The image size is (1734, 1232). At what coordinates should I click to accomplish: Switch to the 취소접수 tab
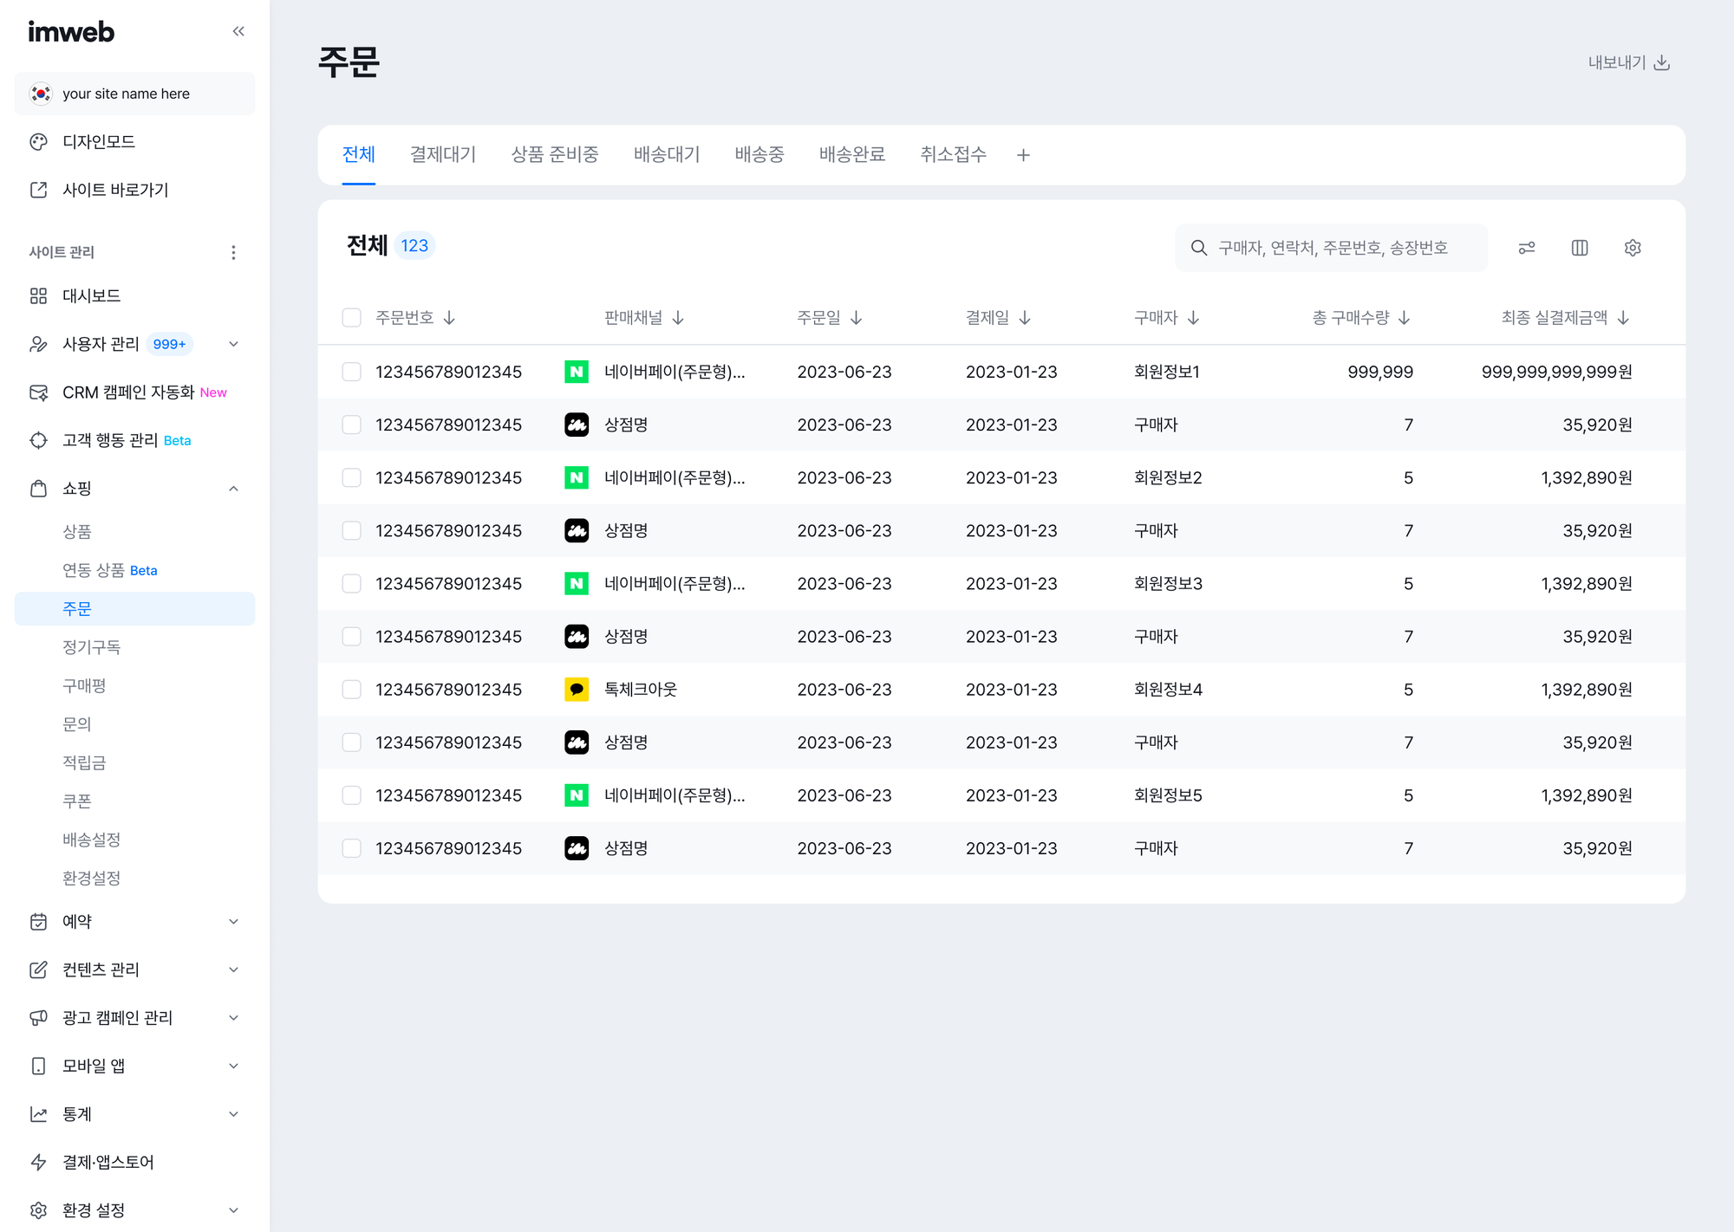click(x=953, y=155)
